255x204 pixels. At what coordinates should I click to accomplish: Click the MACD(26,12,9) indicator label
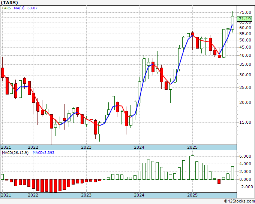tap(15, 153)
